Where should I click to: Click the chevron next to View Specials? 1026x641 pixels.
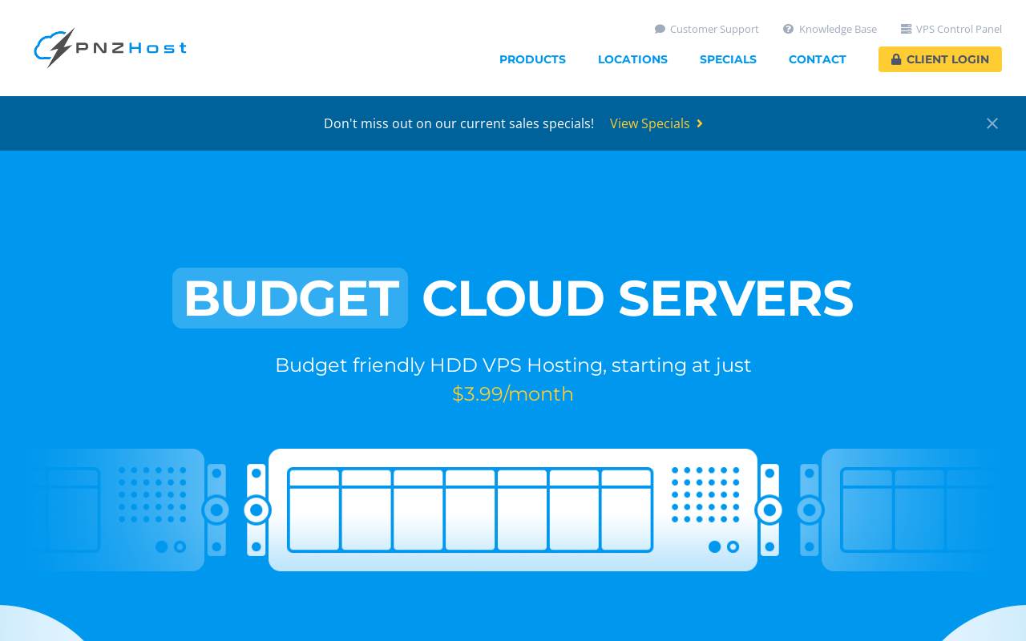(x=700, y=123)
